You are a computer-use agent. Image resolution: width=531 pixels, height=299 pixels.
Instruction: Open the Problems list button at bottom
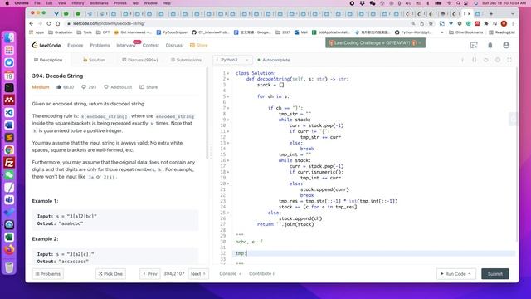[48, 273]
